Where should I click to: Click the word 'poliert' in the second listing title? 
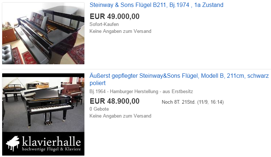[x=98, y=83]
